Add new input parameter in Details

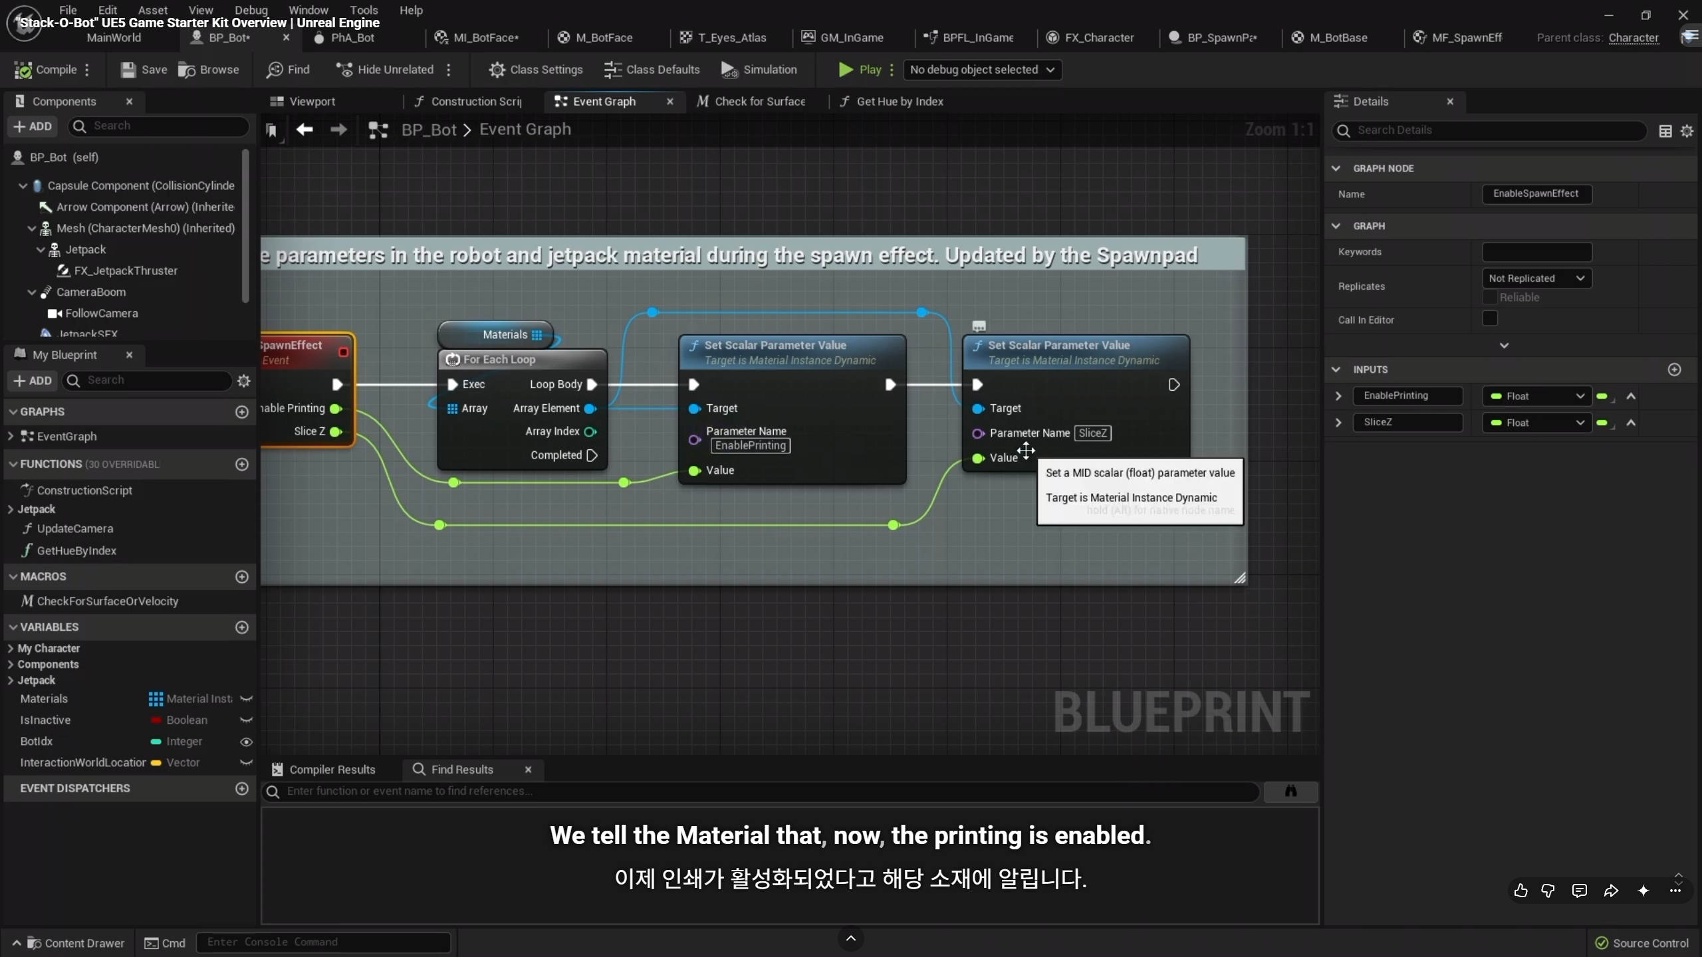click(x=1675, y=370)
